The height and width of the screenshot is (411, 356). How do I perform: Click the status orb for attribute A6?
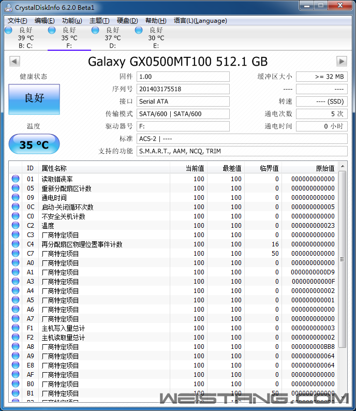click(x=16, y=309)
